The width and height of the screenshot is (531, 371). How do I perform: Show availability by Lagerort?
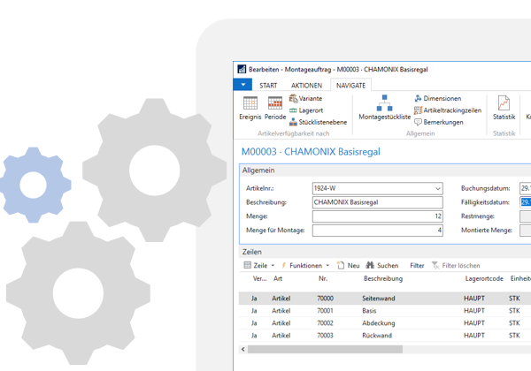pos(306,110)
